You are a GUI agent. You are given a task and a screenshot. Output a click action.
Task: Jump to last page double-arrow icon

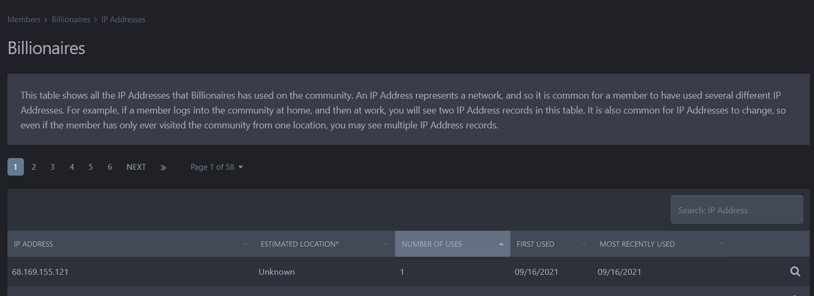pos(163,167)
